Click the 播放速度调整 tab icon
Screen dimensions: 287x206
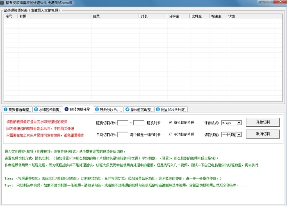pyautogui.click(x=128, y=110)
